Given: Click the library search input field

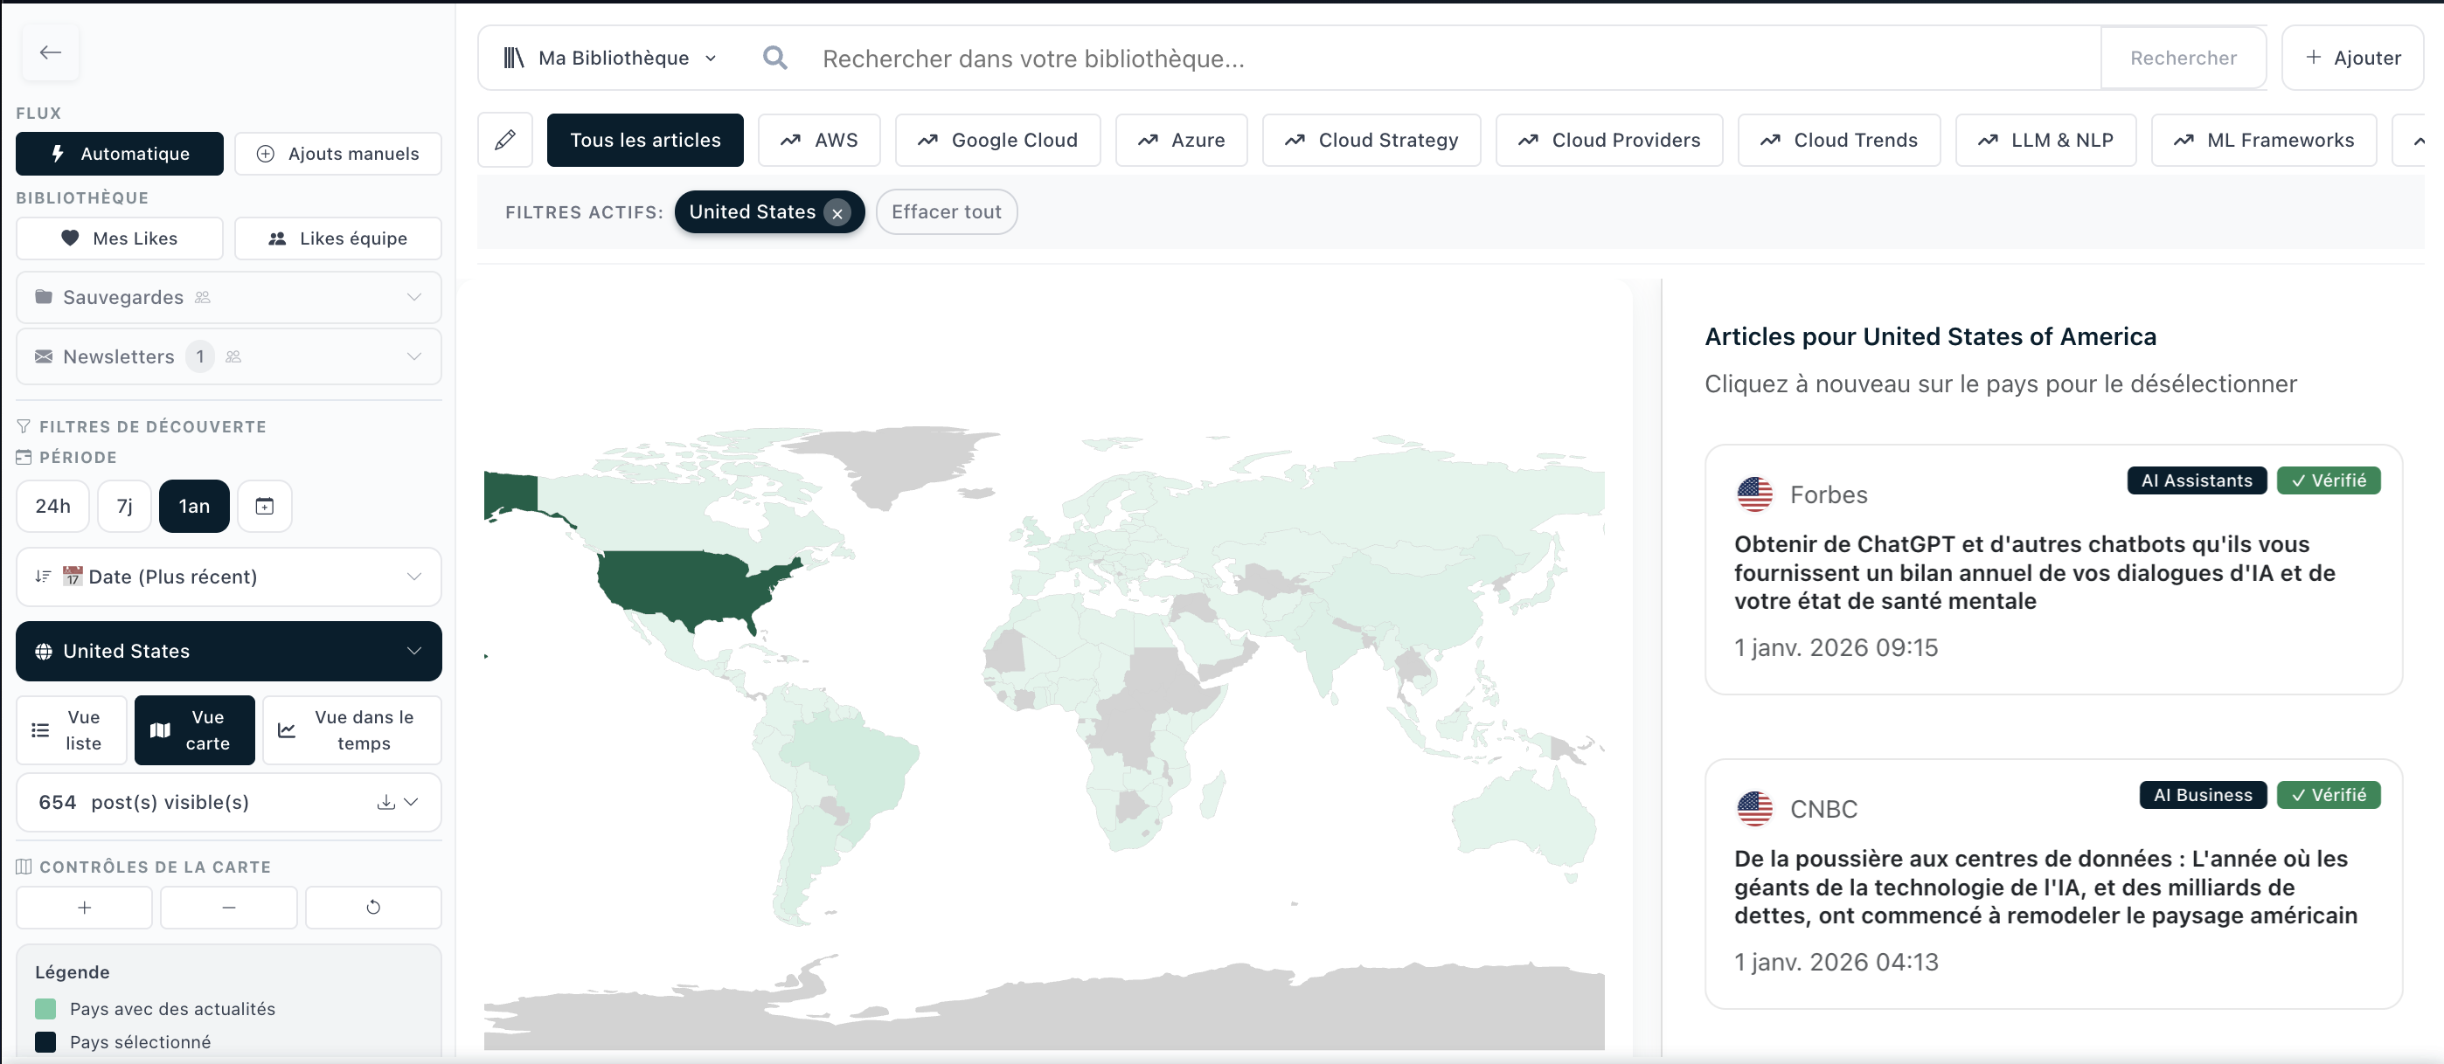Looking at the screenshot, I should [x=1423, y=58].
